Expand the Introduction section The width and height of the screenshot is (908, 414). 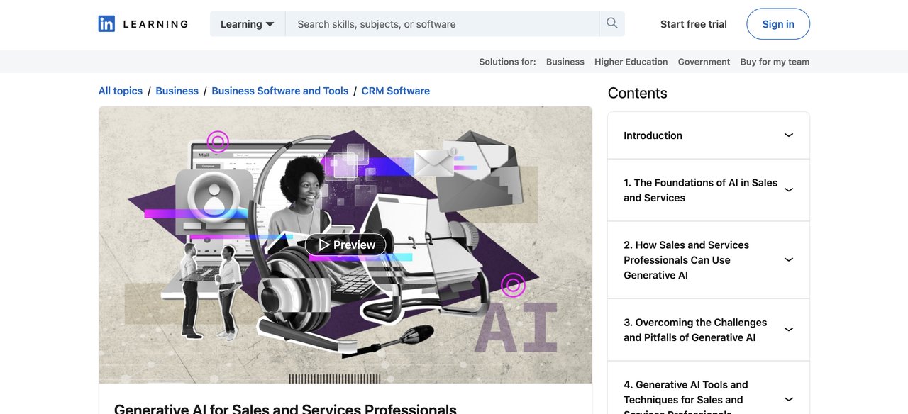(709, 135)
